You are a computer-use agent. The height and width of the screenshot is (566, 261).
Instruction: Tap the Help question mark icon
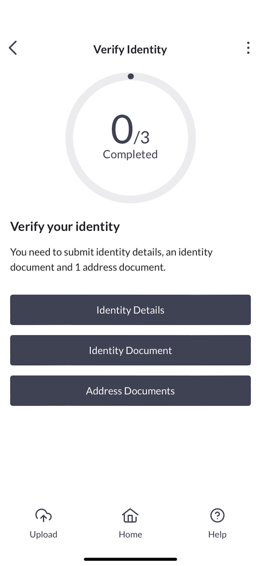217,515
